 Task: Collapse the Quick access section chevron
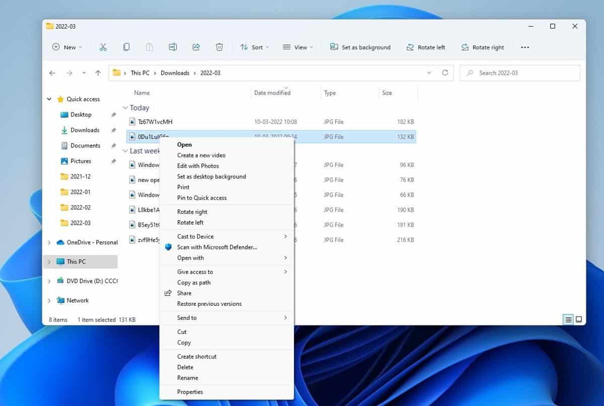(49, 99)
